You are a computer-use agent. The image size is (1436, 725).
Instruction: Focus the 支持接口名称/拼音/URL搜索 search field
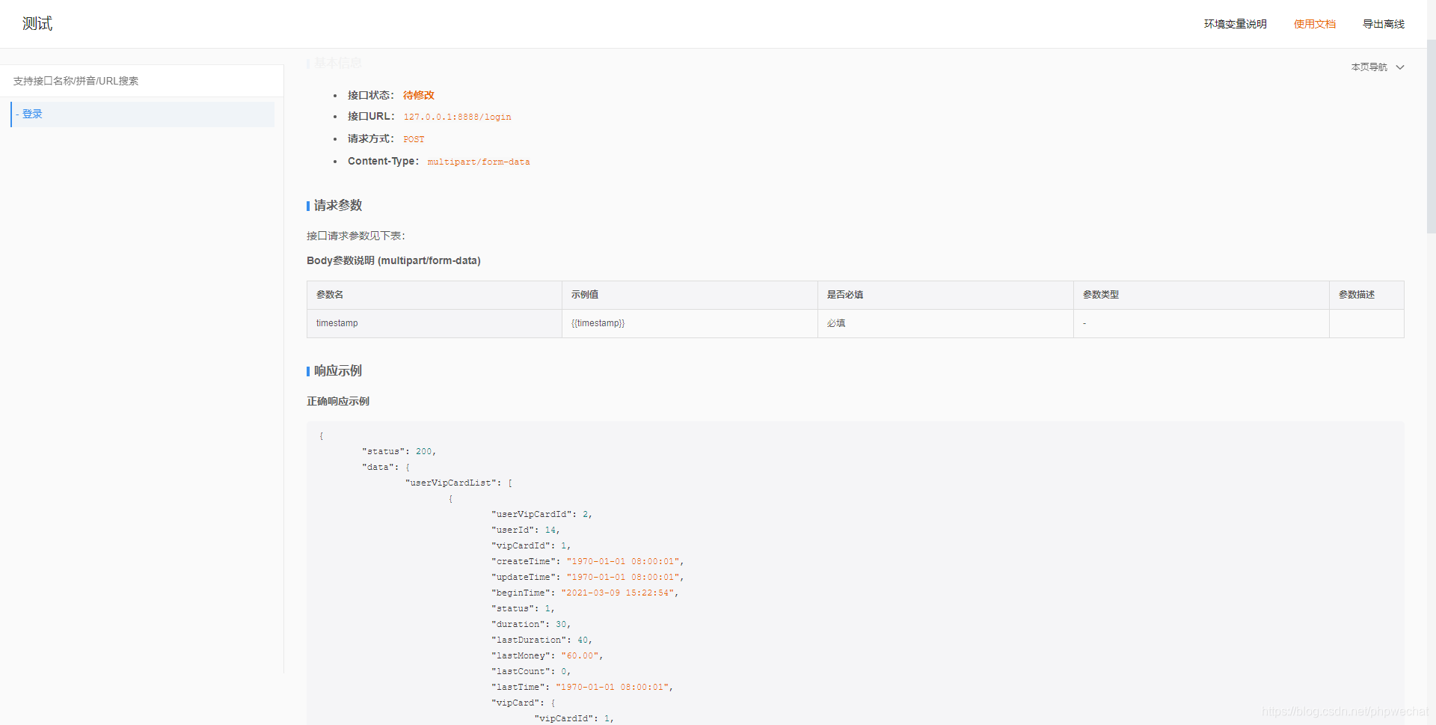(x=142, y=81)
